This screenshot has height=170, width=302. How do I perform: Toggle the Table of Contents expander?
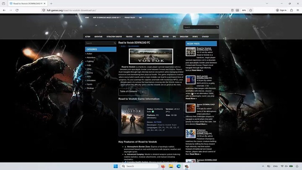coord(143,92)
